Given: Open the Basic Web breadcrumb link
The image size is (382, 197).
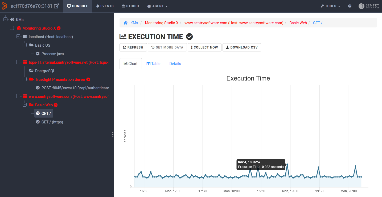Looking at the screenshot, I should tap(298, 23).
